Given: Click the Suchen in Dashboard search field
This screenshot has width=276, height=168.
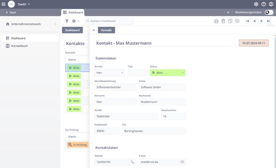Looking at the screenshot, I should point(109,21).
